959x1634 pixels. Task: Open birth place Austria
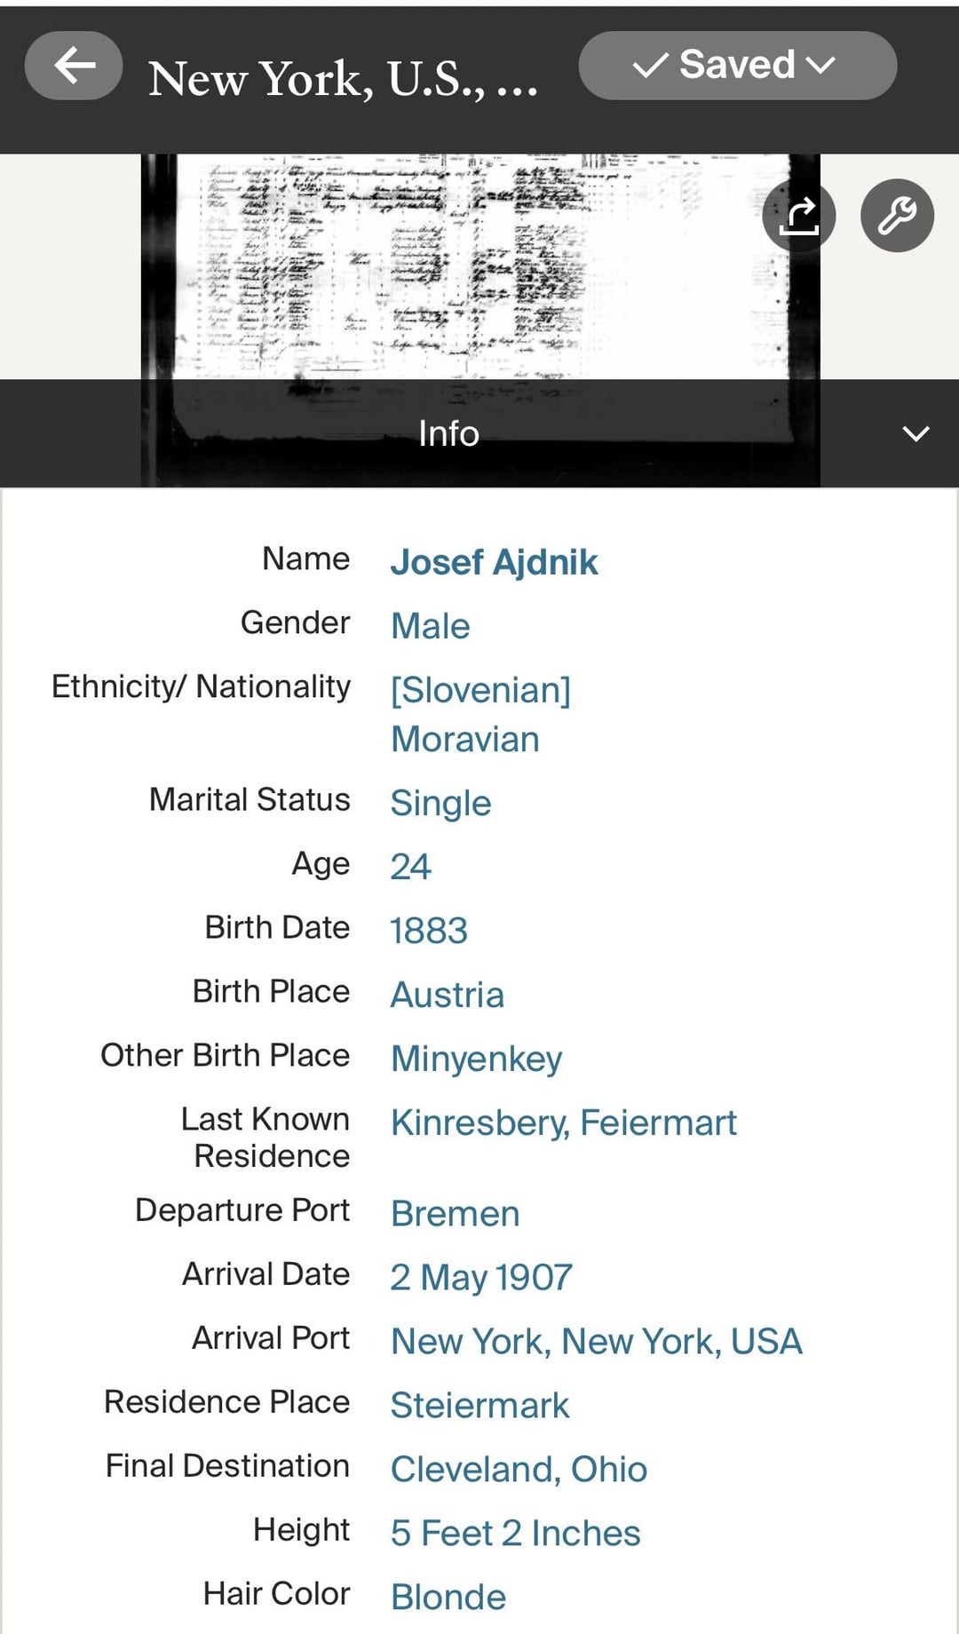448,995
